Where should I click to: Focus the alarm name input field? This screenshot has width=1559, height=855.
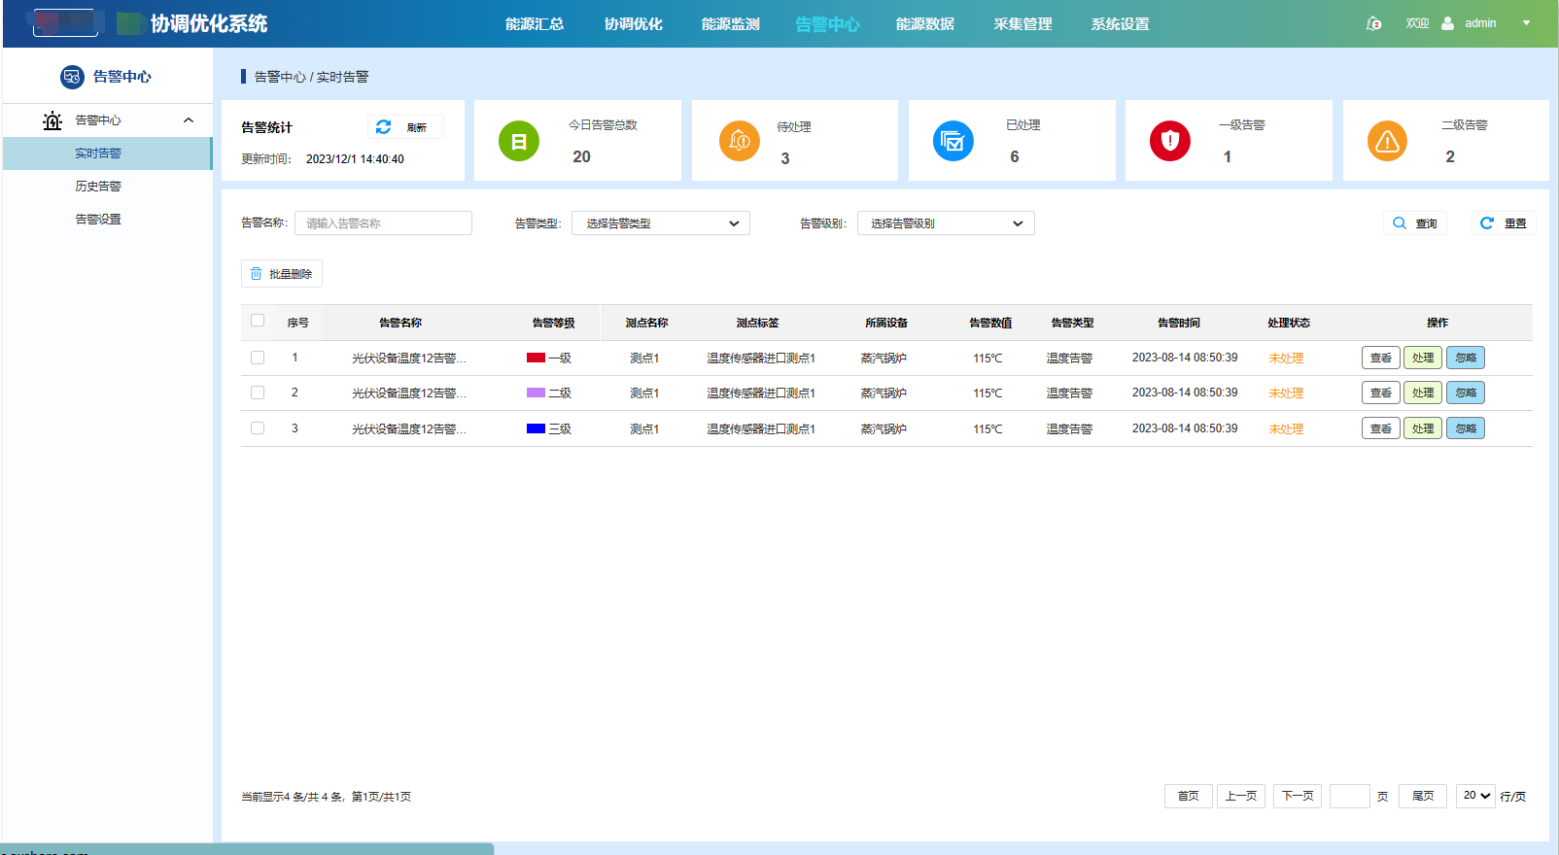(383, 223)
